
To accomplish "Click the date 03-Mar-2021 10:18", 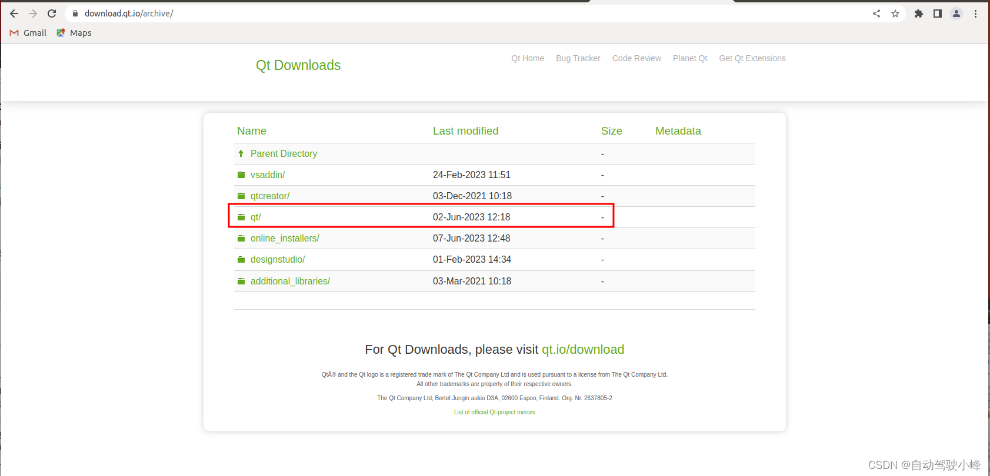I will (x=472, y=281).
